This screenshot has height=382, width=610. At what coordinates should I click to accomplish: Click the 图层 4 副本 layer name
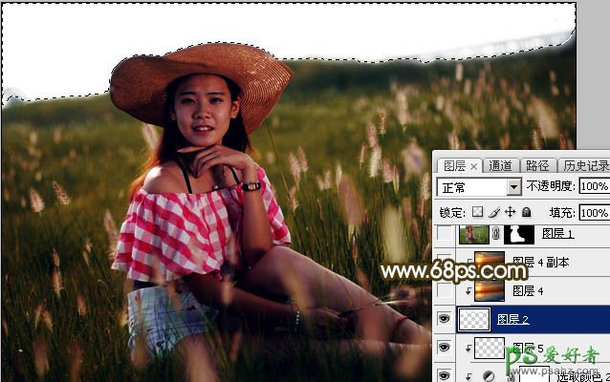[x=541, y=263]
